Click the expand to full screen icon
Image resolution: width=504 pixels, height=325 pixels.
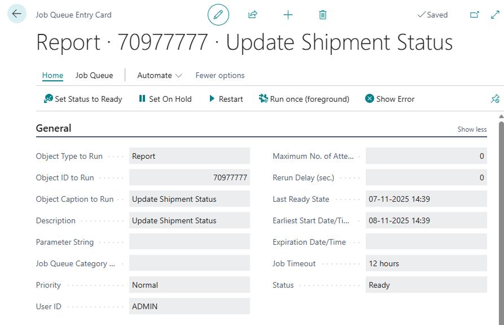(495, 15)
